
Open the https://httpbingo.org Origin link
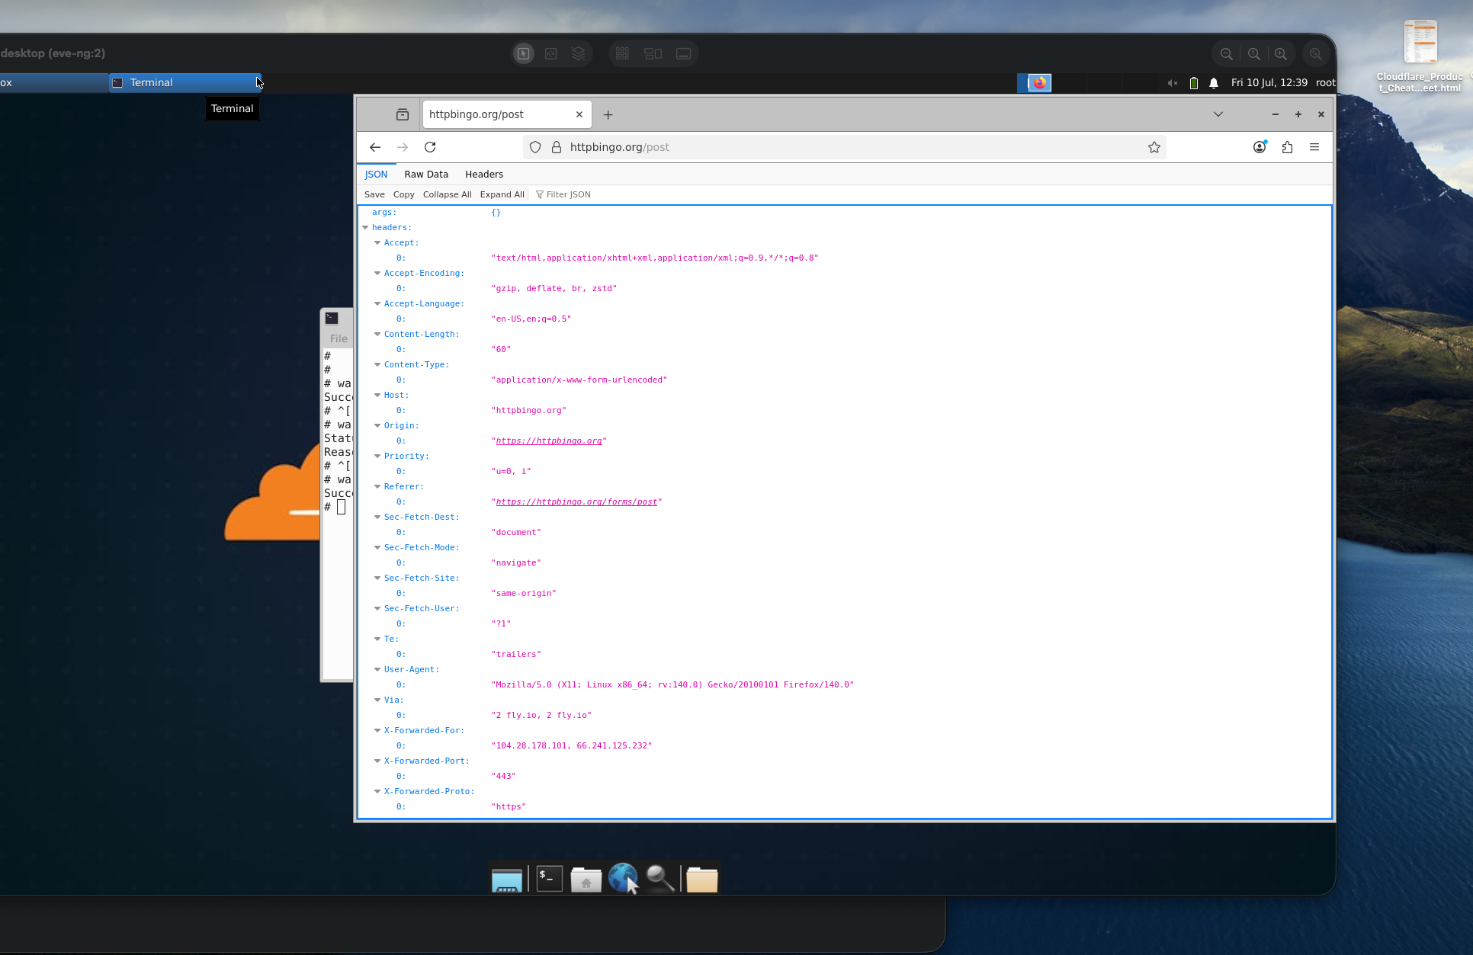tap(549, 441)
